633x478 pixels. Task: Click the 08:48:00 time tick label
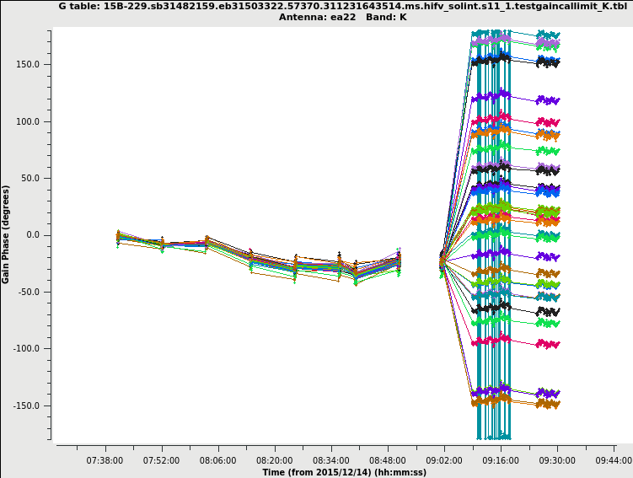(388, 460)
